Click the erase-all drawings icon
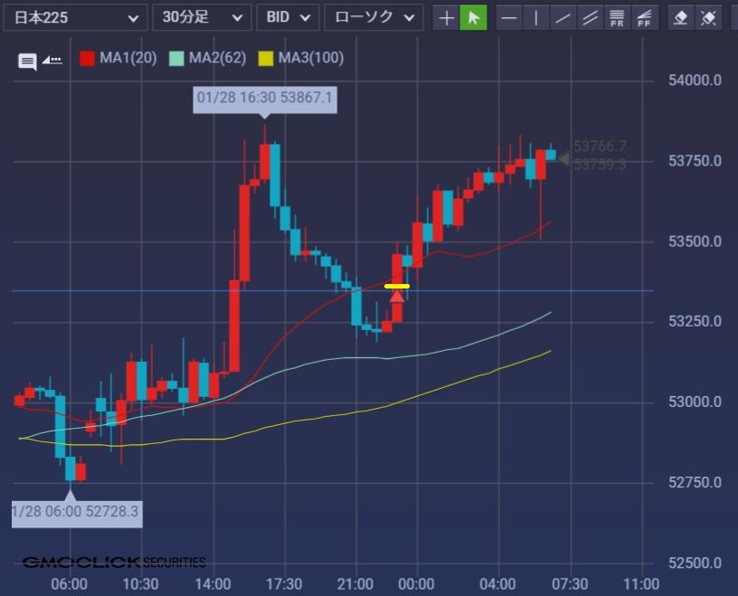The image size is (738, 596). click(x=709, y=17)
